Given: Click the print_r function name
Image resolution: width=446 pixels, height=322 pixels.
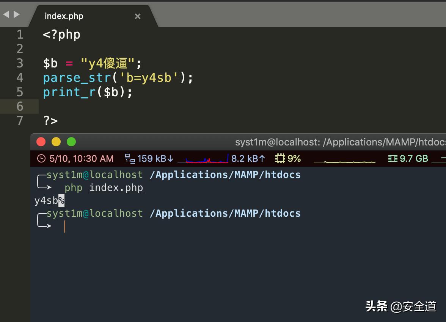Looking at the screenshot, I should 69,92.
